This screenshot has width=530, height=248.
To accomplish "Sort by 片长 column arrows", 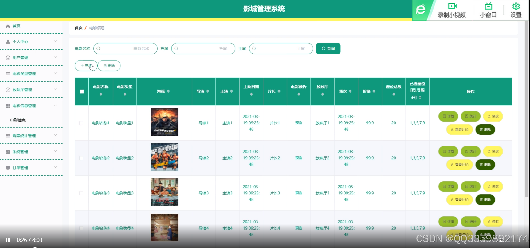I will (279, 91).
